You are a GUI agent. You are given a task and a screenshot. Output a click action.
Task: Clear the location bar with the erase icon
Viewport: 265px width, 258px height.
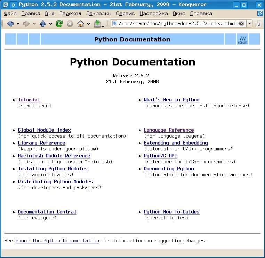pyautogui.click(x=241, y=24)
